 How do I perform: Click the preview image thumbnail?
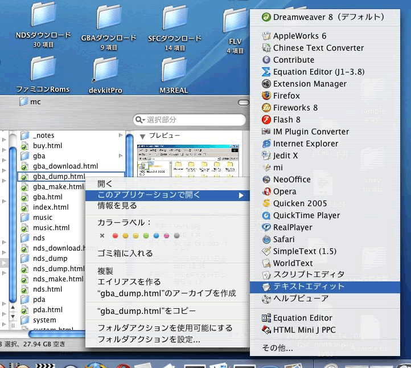pyautogui.click(x=188, y=161)
